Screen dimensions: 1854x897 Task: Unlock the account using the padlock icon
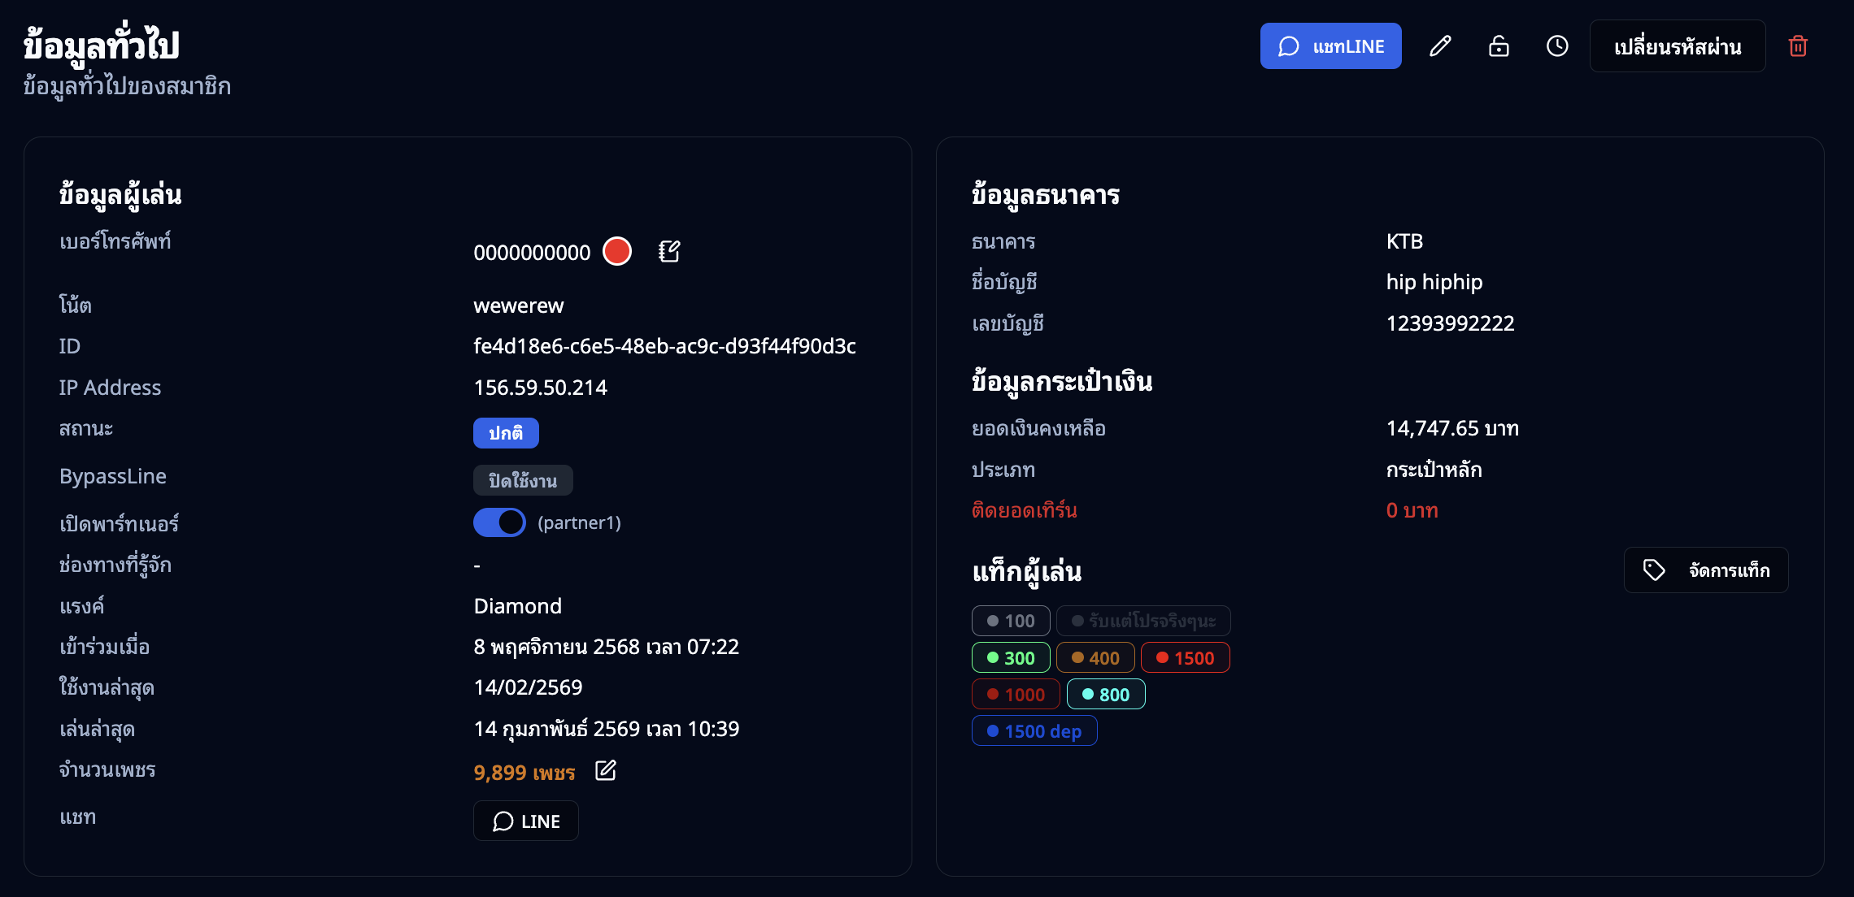[x=1499, y=46]
